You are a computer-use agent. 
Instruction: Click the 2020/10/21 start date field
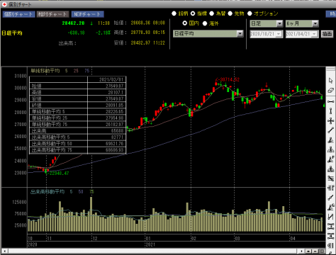pyautogui.click(x=267, y=34)
